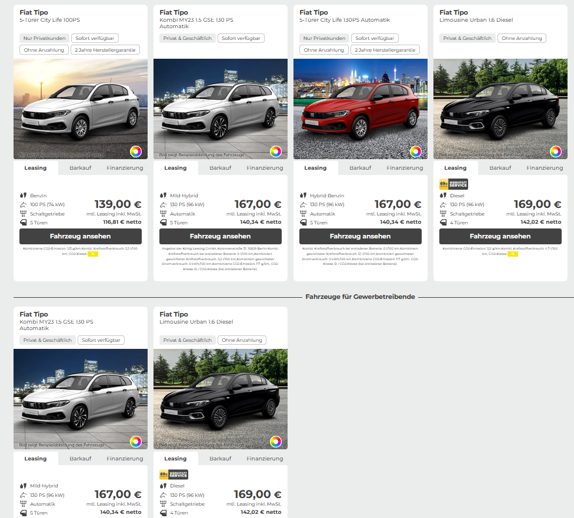
Task: Click the 2 Jahre Herstellergarantie tag on the 130PS Automatik City Life
Action: (385, 50)
